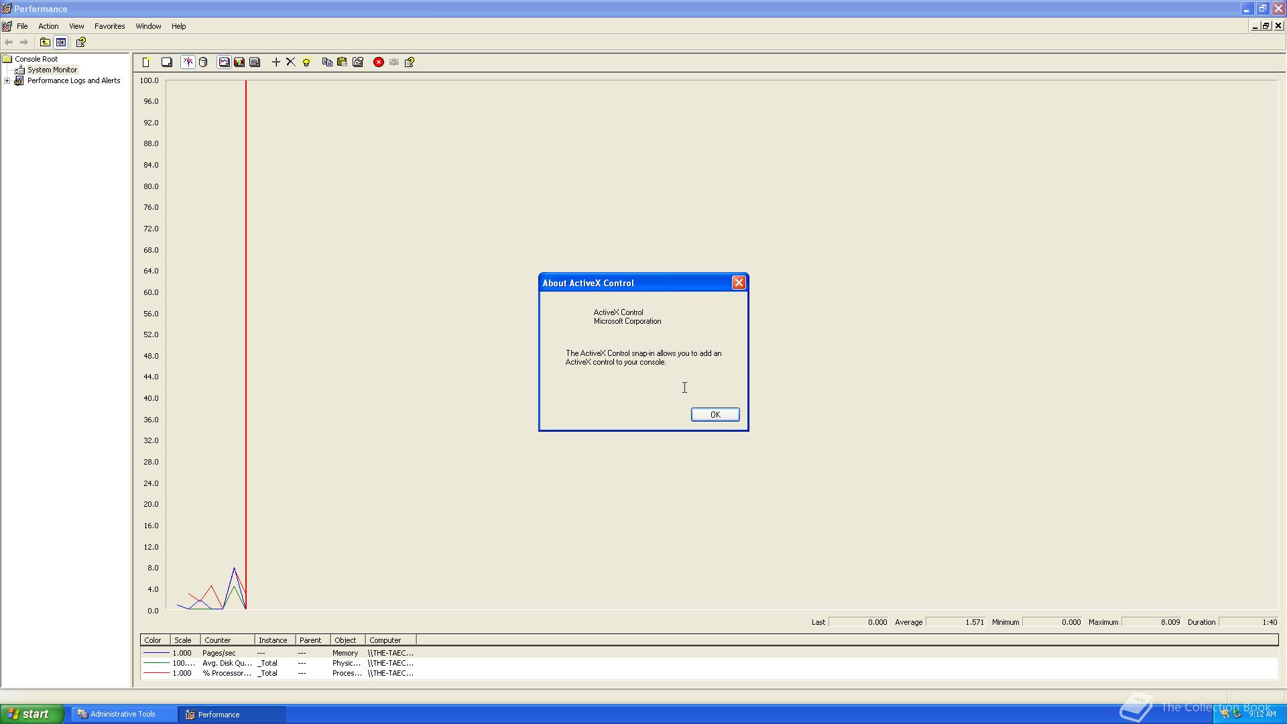Expand Performance Logs and Alerts node
The image size is (1287, 724).
click(x=7, y=80)
